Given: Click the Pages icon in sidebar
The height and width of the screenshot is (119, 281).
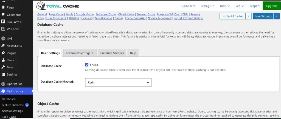Looking at the screenshot, I should tap(3, 7).
